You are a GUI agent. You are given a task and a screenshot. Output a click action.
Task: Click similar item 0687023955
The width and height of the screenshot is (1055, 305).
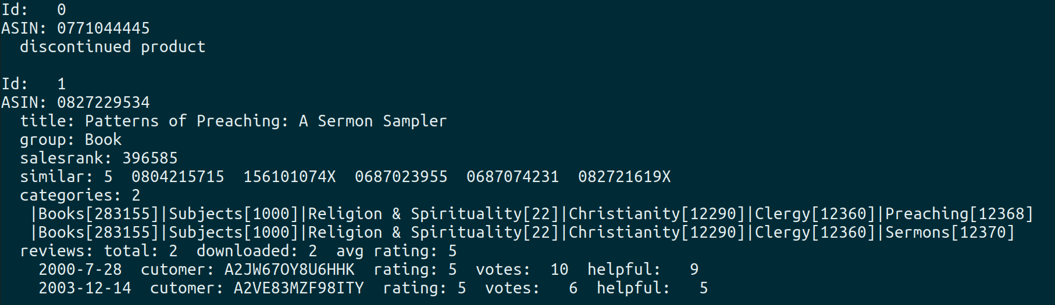401,177
